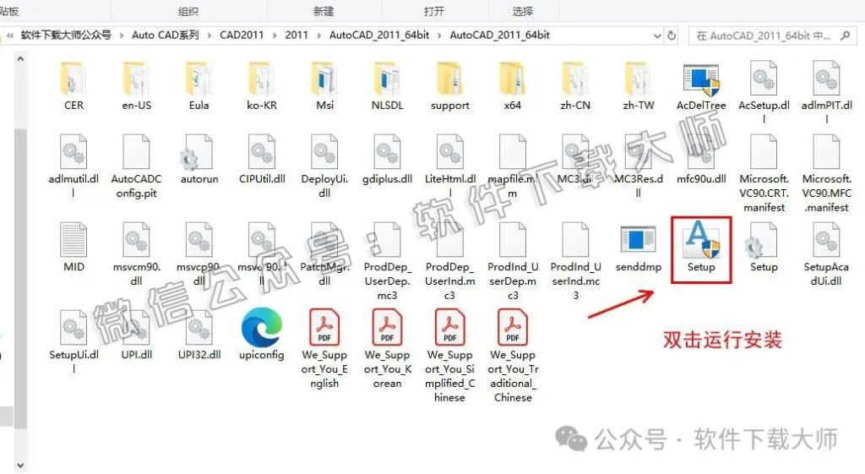Select the AcDelTree application icon

pos(701,80)
